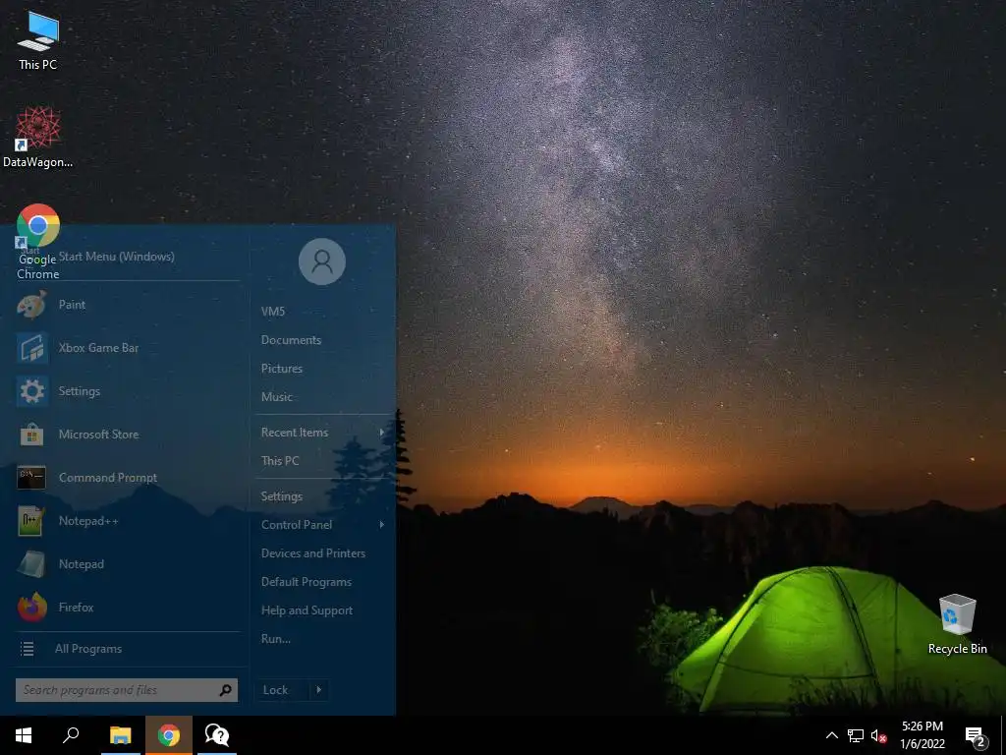Viewport: 1006px width, 755px height.
Task: Open Documents in the start menu
Action: tap(291, 340)
